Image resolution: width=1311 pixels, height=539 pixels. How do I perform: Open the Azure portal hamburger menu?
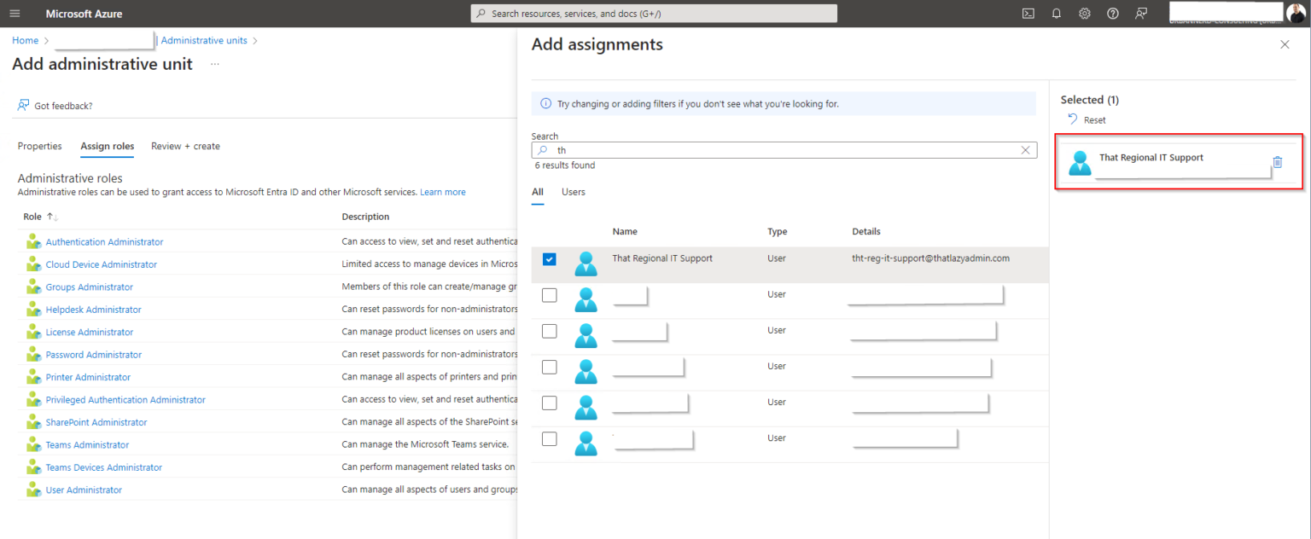15,14
